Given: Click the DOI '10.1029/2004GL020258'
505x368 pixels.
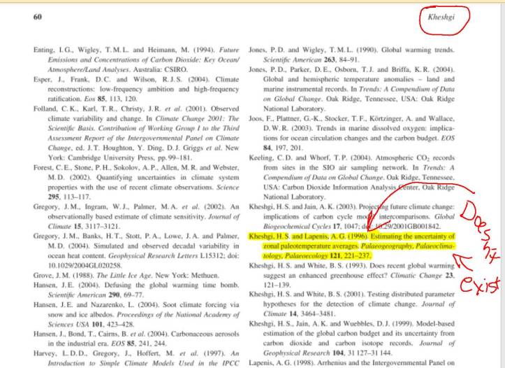Looking at the screenshot, I should click(85, 266).
